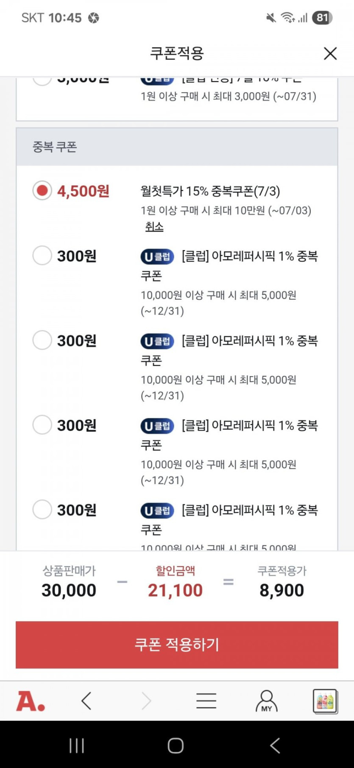Close the coupon apply dialog with X
Screen dimensions: 354x768
[x=330, y=53]
